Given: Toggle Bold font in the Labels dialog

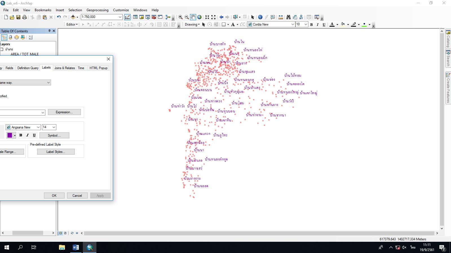Looking at the screenshot, I should [x=20, y=135].
